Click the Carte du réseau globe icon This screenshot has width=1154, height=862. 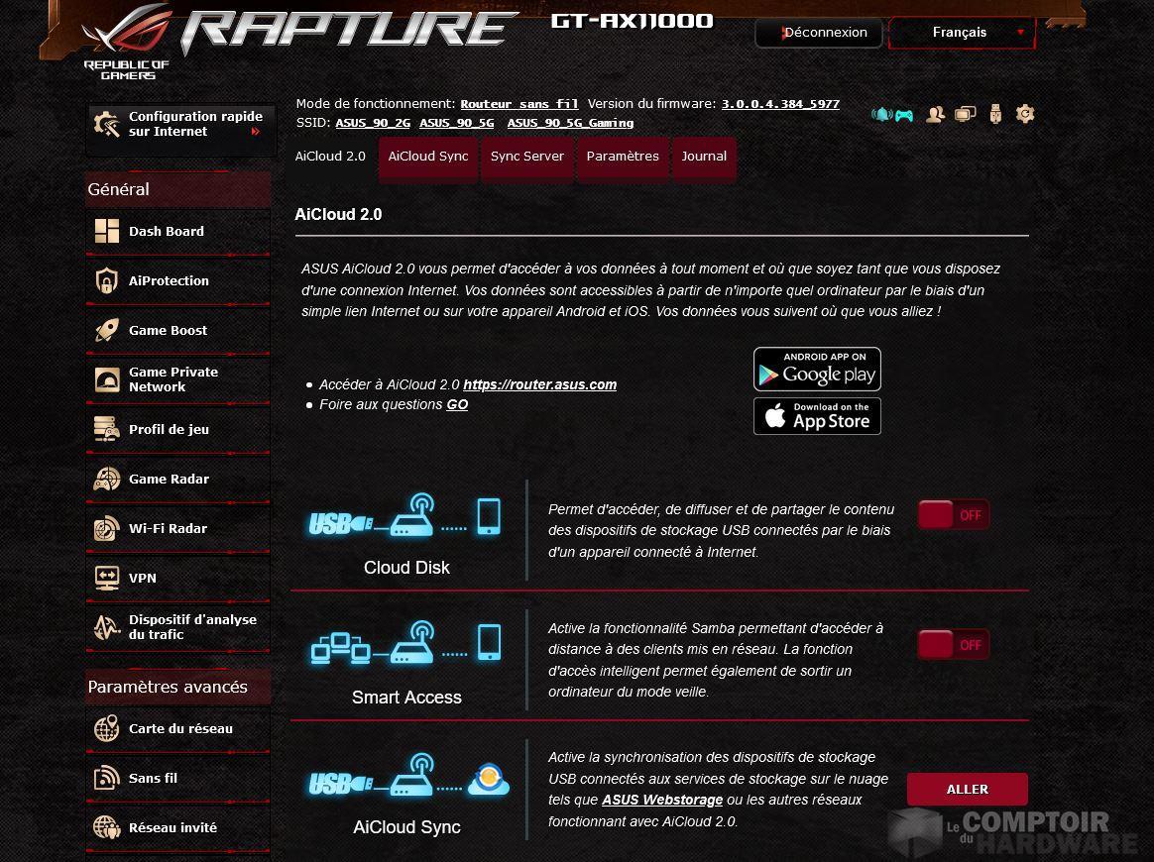pos(107,728)
